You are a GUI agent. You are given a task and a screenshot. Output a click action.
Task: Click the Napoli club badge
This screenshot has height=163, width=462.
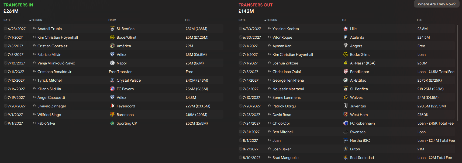tap(112, 63)
